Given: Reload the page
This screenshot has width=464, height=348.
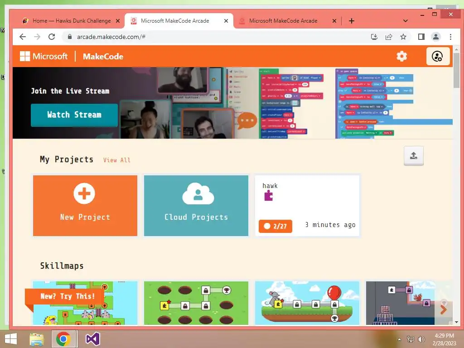Looking at the screenshot, I should click(52, 37).
